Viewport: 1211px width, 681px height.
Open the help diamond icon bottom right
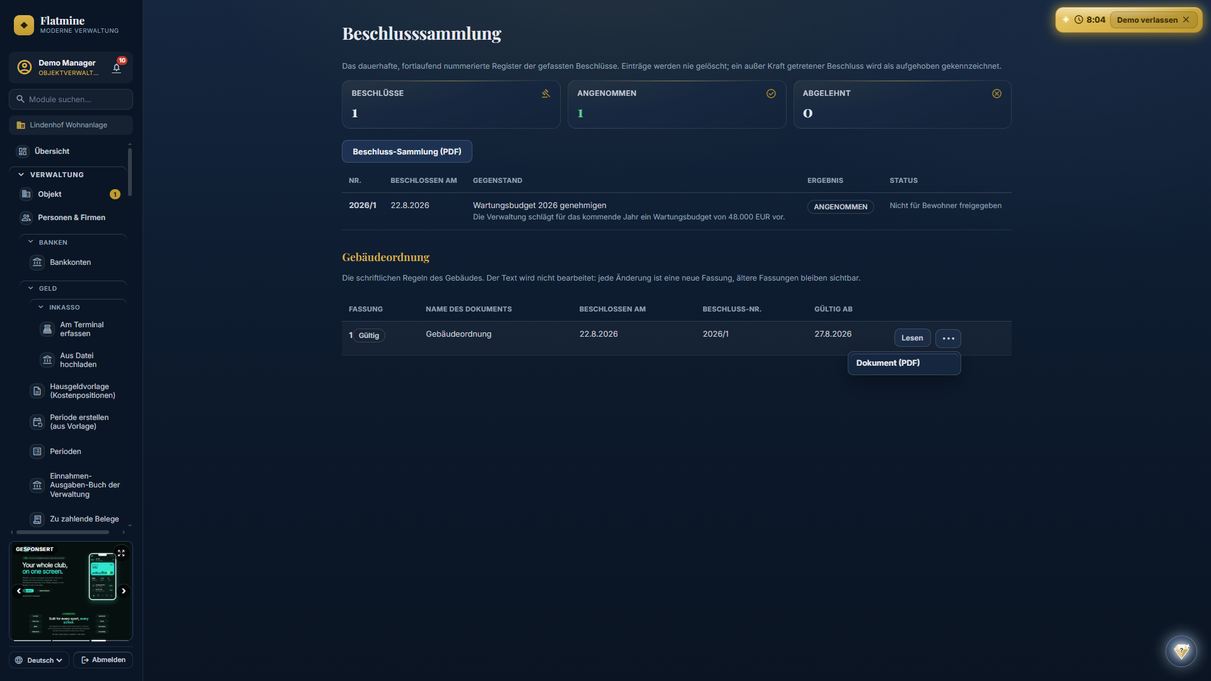[x=1181, y=651]
